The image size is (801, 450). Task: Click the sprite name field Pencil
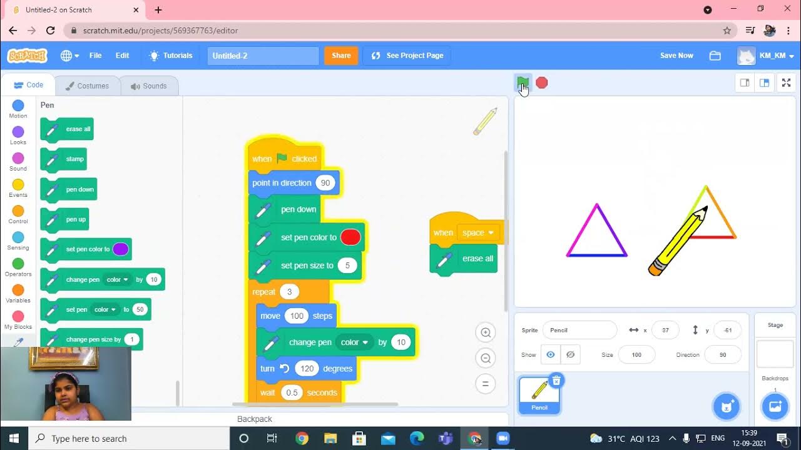pos(579,330)
